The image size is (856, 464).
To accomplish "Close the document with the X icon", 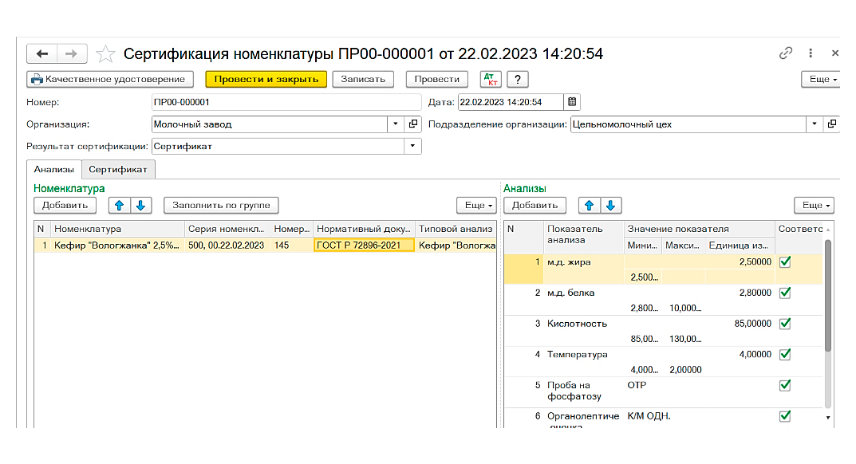I will pyautogui.click(x=834, y=53).
